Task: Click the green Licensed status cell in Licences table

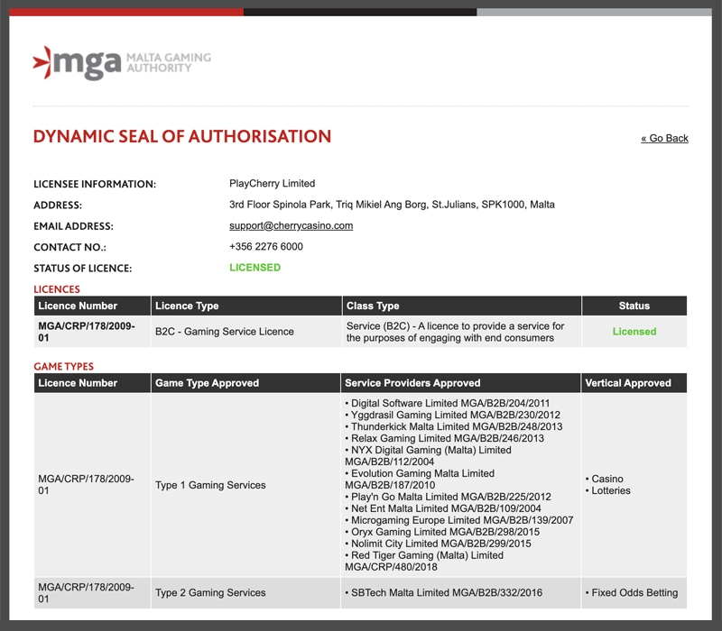Action: [634, 332]
